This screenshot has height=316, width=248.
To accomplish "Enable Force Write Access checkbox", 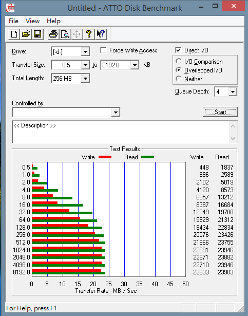I will tap(103, 50).
